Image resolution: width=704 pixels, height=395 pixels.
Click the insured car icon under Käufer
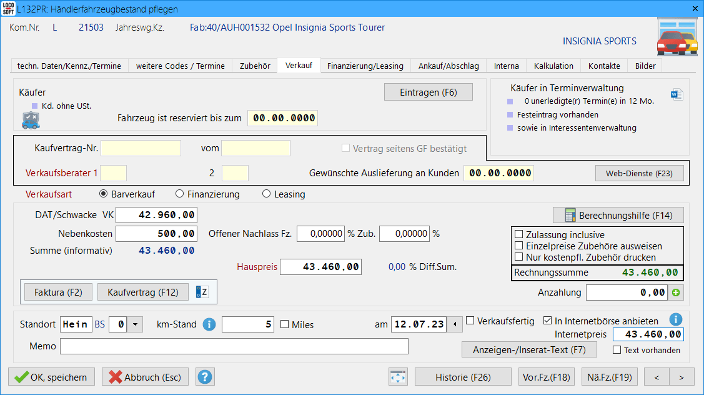[31, 120]
